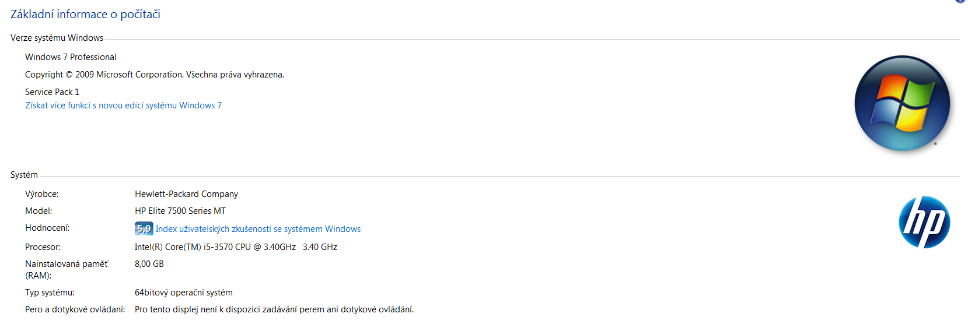Click the 'Základní informace o počítači' heading
This screenshot has width=968, height=324.
click(x=85, y=15)
